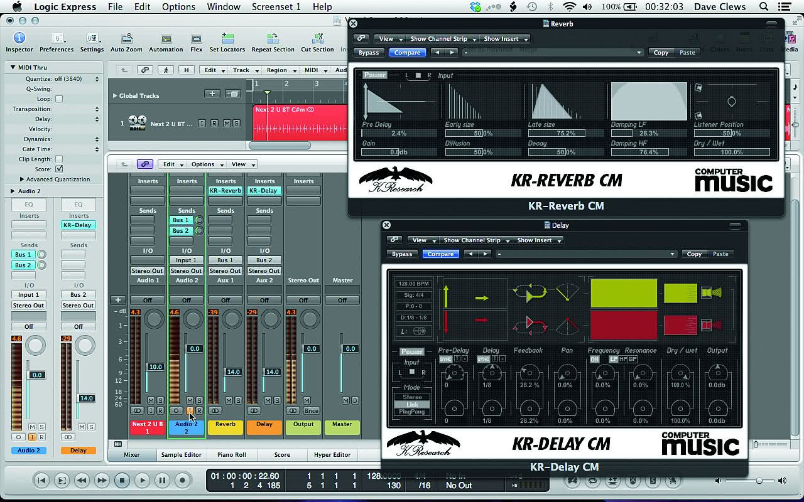The height and width of the screenshot is (502, 804).
Task: Open the Arrange Region dropdown menu
Action: point(280,70)
